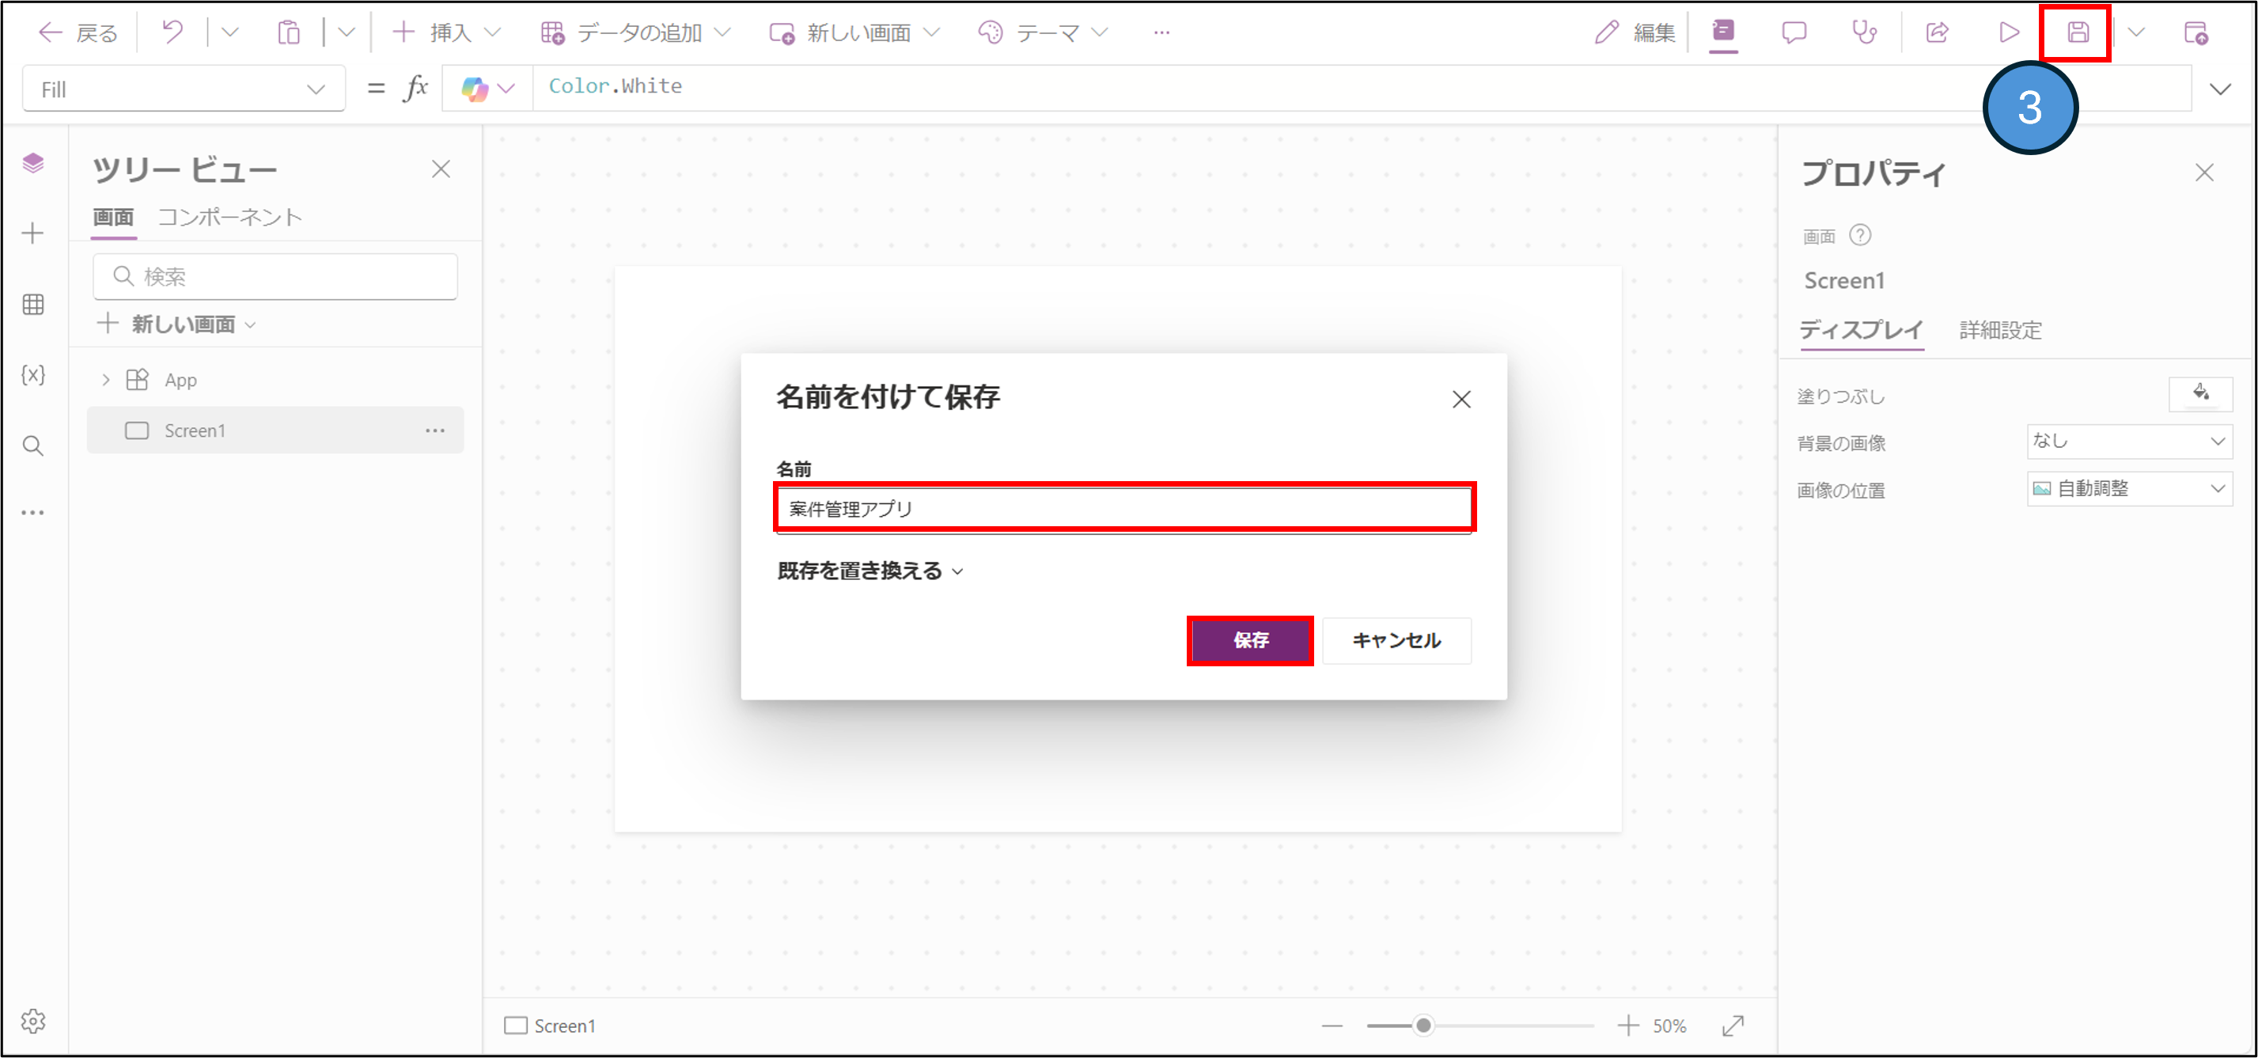Click the Settings gear at bottom left
The width and height of the screenshot is (2258, 1058).
pos(33,1021)
